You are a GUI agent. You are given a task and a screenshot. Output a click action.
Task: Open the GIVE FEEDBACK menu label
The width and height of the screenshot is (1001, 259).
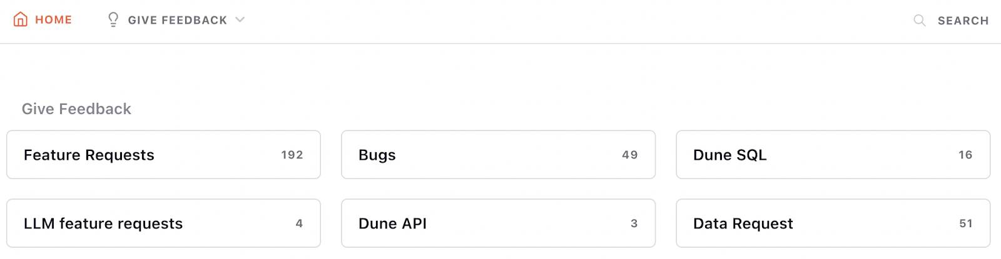pyautogui.click(x=178, y=21)
